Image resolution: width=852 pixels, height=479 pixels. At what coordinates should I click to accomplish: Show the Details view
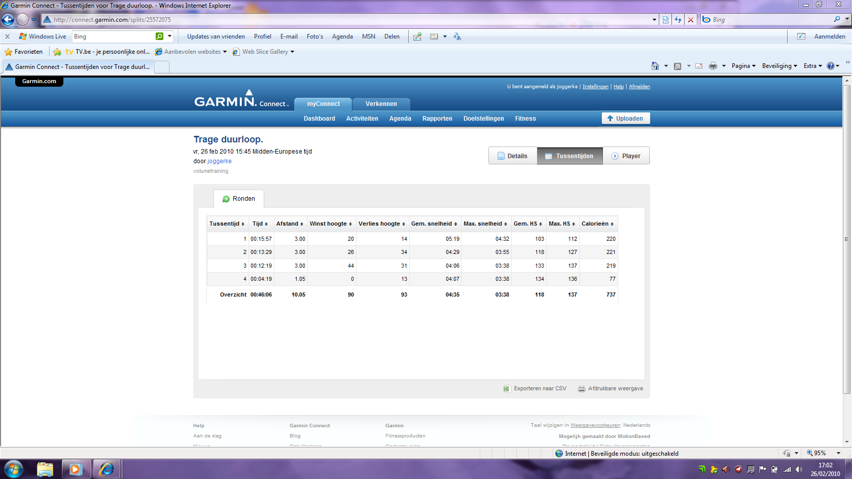tap(513, 156)
